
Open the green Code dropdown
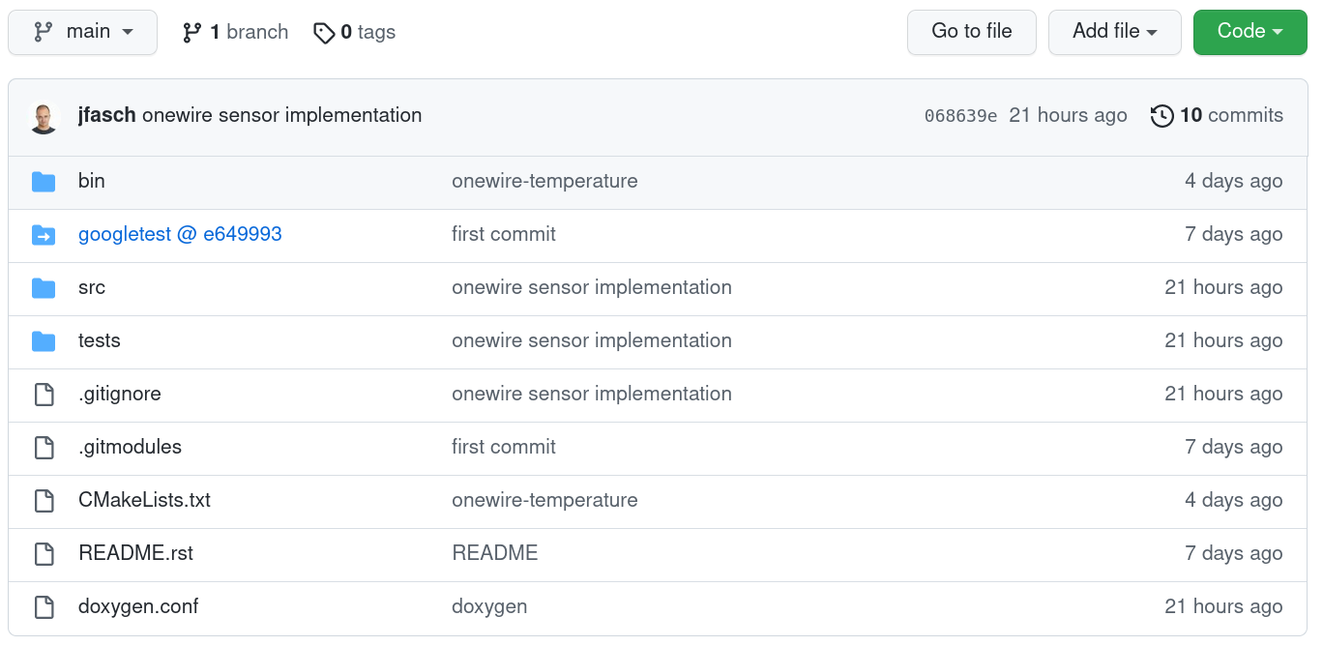pyautogui.click(x=1249, y=32)
